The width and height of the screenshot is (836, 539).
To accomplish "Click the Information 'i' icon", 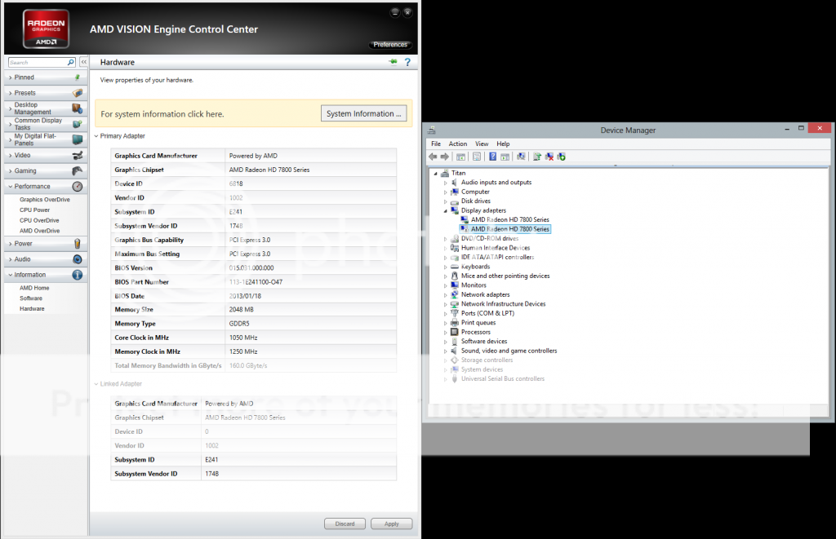I will pyautogui.click(x=78, y=275).
